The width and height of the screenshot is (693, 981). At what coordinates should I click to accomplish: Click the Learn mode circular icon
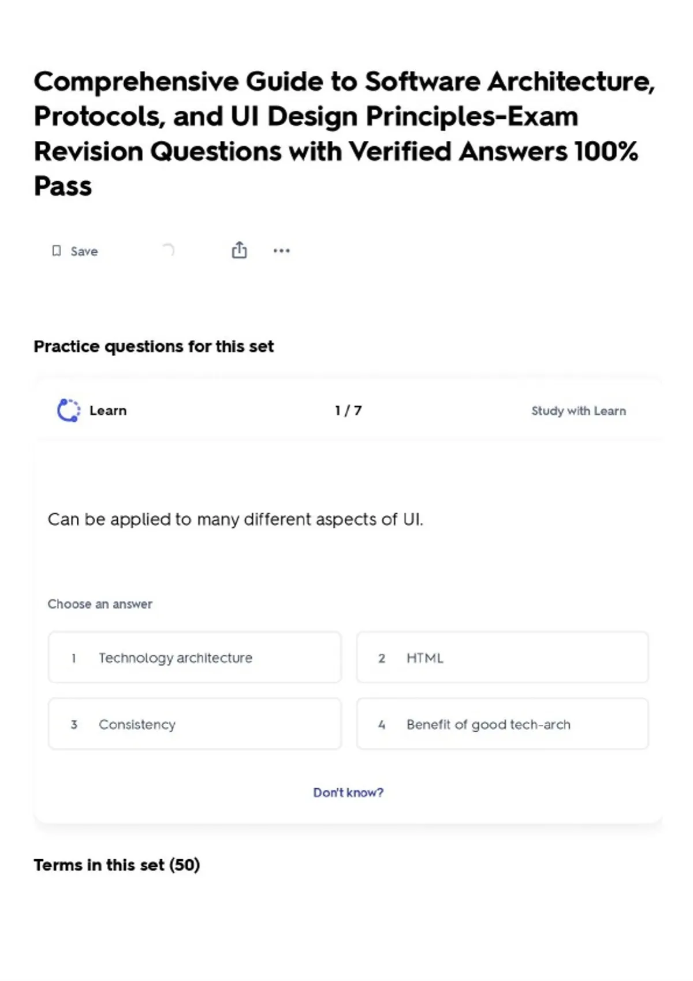(x=69, y=410)
